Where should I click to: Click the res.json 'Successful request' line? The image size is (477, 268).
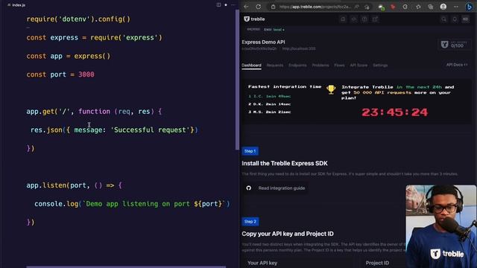coord(114,130)
